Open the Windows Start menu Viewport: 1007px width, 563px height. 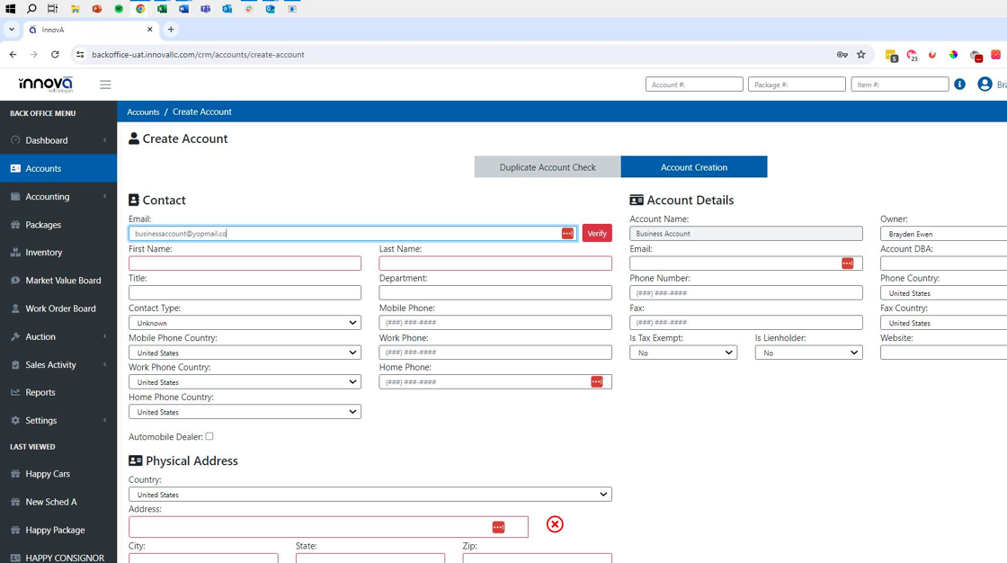[10, 9]
